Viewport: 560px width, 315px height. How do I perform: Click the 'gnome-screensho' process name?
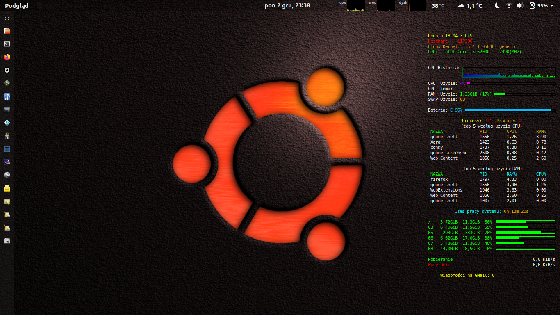pyautogui.click(x=449, y=153)
